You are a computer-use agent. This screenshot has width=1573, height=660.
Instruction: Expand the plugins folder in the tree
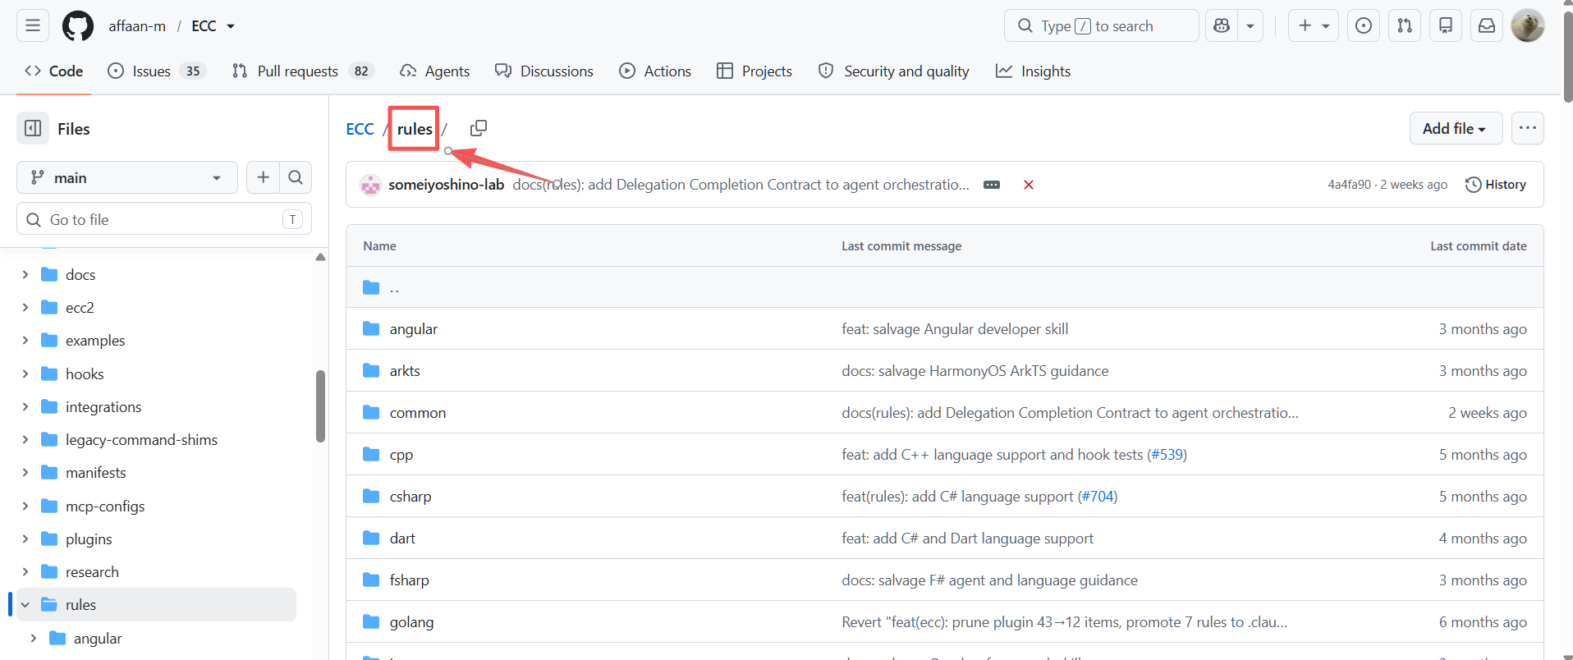click(25, 539)
